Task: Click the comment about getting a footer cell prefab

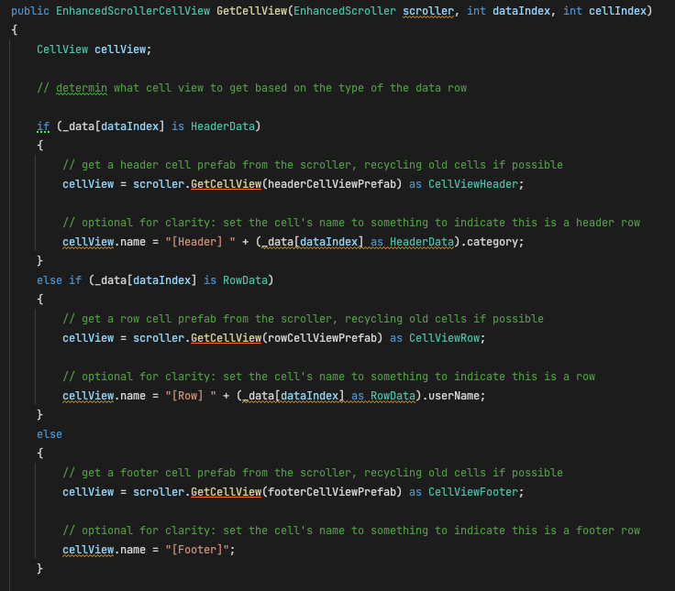Action: [x=313, y=473]
